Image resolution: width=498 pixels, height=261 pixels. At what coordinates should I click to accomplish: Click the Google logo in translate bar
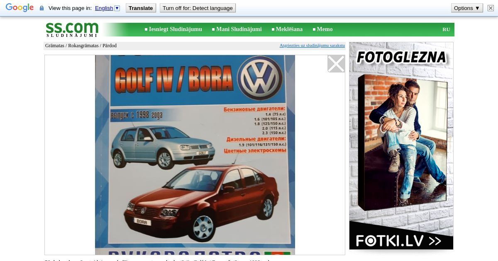(20, 8)
